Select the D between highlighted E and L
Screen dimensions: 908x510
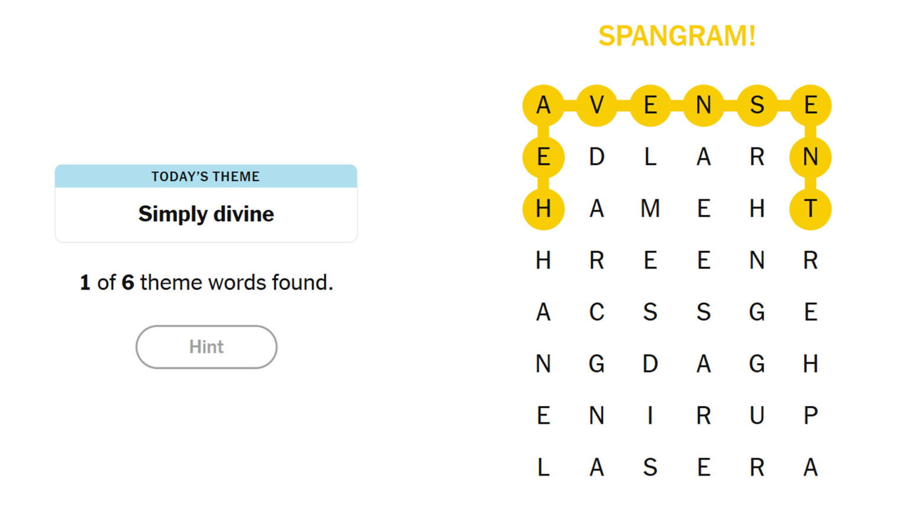(x=596, y=157)
